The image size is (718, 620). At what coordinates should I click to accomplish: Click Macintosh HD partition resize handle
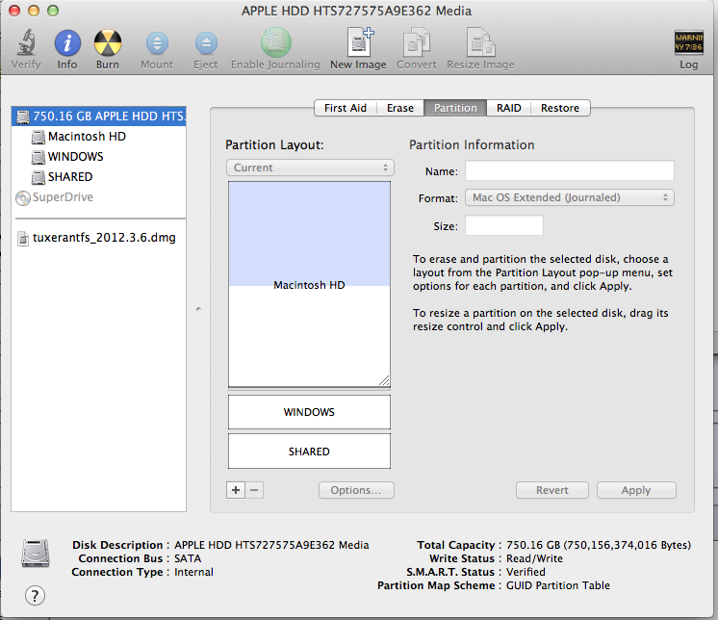point(384,380)
